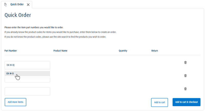Delete the first part number row

tap(186, 62)
